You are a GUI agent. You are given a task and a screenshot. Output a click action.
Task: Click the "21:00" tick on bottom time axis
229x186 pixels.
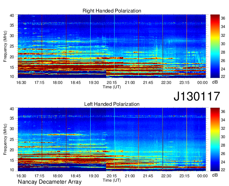[130, 176]
